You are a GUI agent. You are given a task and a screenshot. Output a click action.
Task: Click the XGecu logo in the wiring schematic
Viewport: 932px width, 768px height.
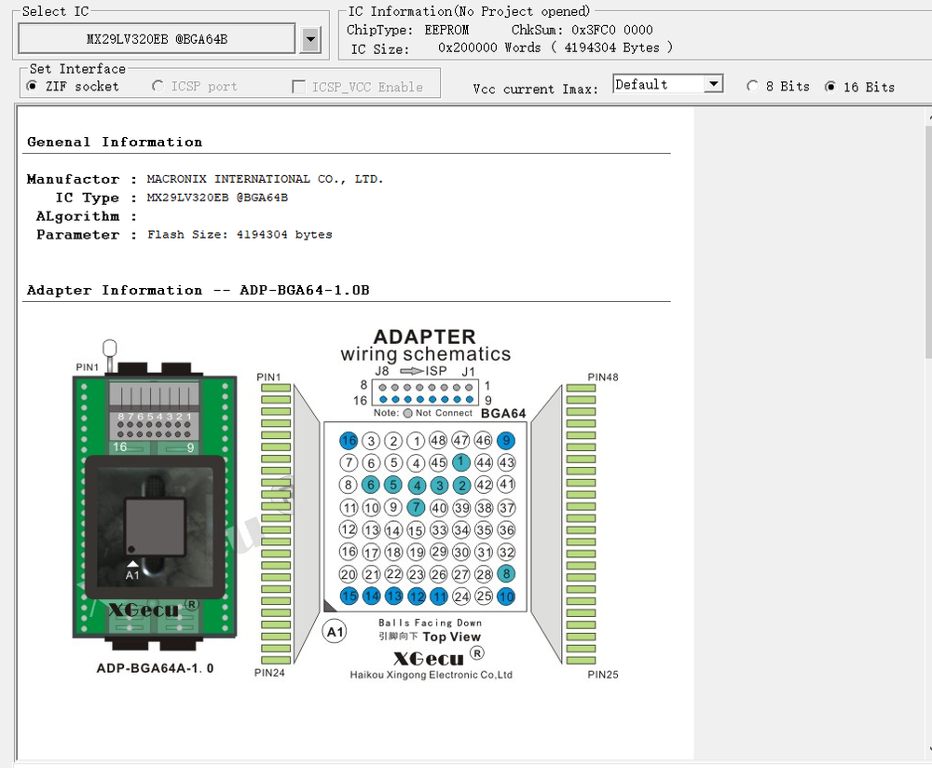pos(427,658)
